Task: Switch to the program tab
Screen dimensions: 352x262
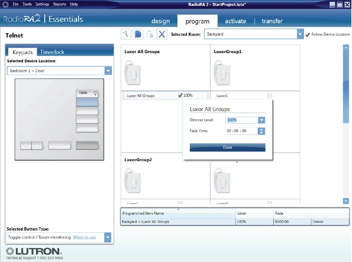Action: pyautogui.click(x=197, y=21)
